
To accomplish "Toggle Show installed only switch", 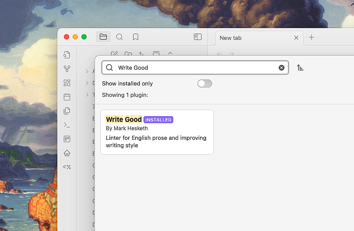I will pyautogui.click(x=204, y=83).
